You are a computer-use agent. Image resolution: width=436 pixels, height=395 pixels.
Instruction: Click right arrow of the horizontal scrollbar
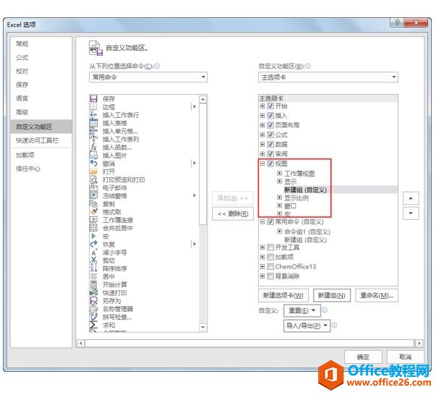(419, 343)
